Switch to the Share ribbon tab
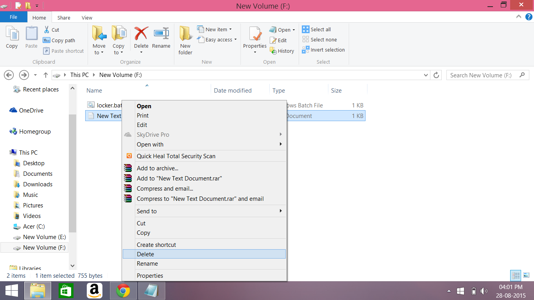Viewport: 534px width, 300px height. coord(63,17)
